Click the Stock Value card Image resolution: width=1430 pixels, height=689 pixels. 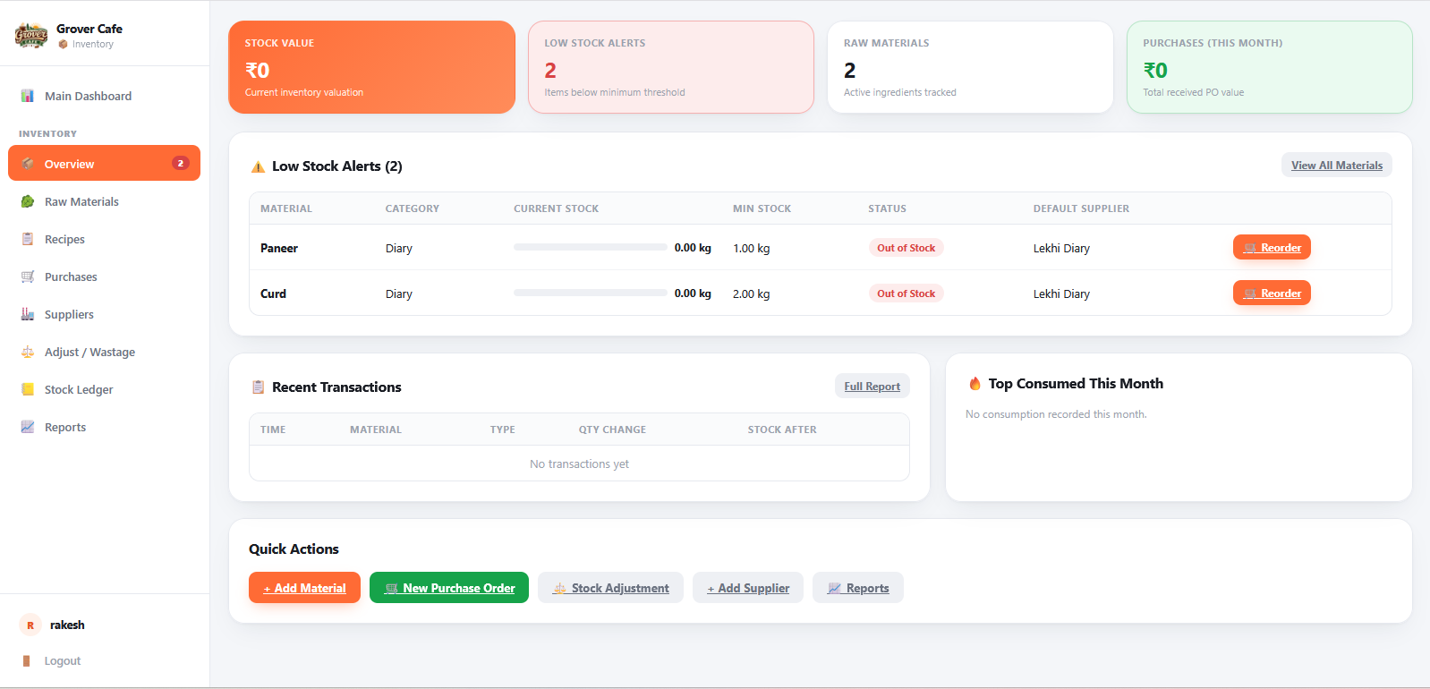(x=371, y=67)
